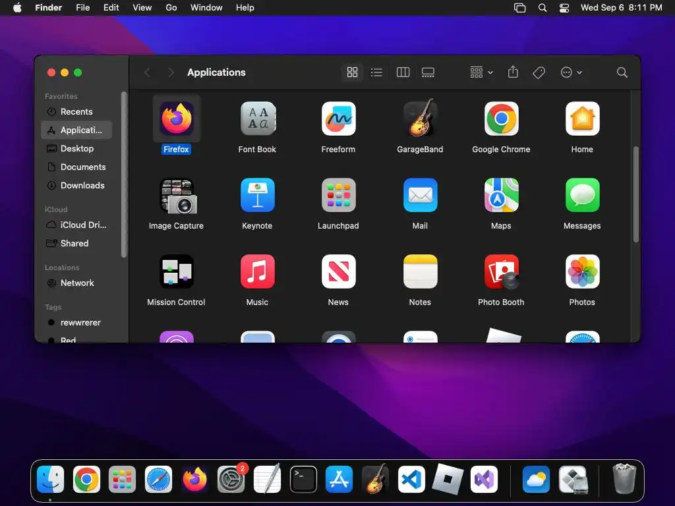Open Spotlight search in the menu bar

543,8
